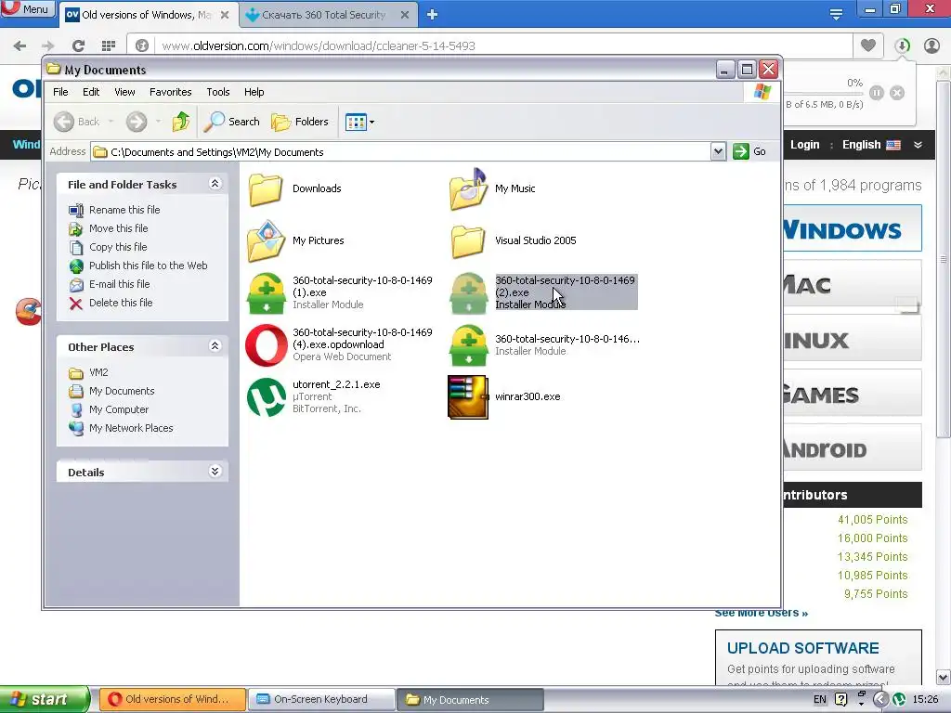Click the Up folder toolbar icon
The image size is (951, 713).
click(x=180, y=122)
